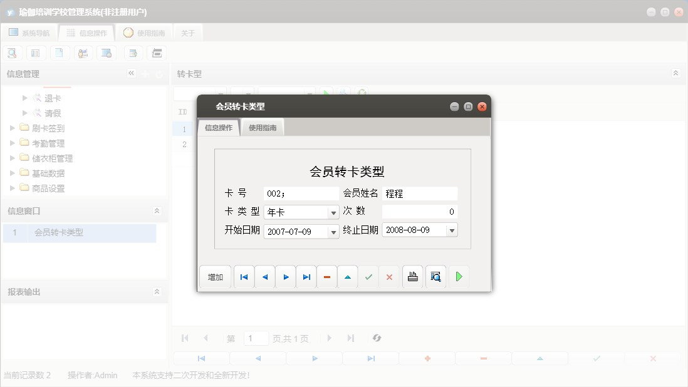Switch to the 使用指南 tab in the dialog
The width and height of the screenshot is (688, 387).
point(262,126)
